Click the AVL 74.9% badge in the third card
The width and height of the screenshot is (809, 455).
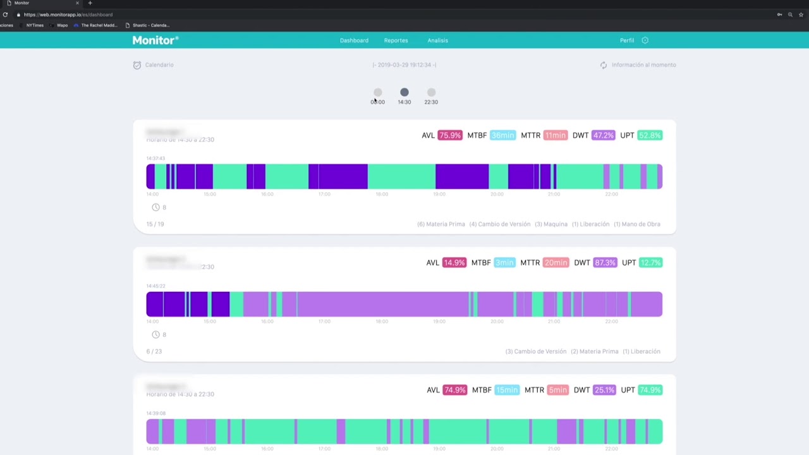coord(455,390)
